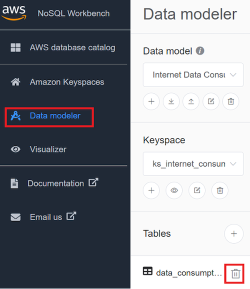Select Data modeler in sidebar
The height and width of the screenshot is (289, 250).
(x=49, y=116)
